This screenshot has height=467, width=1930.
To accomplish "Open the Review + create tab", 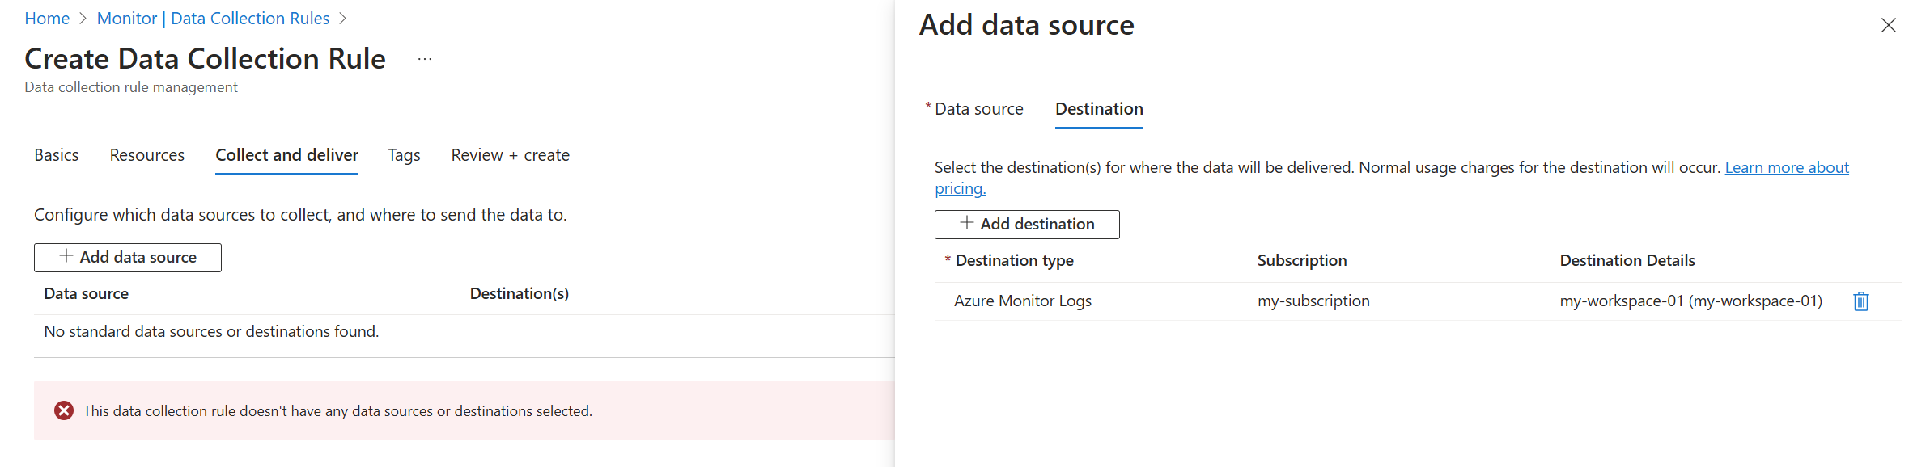I will [510, 155].
